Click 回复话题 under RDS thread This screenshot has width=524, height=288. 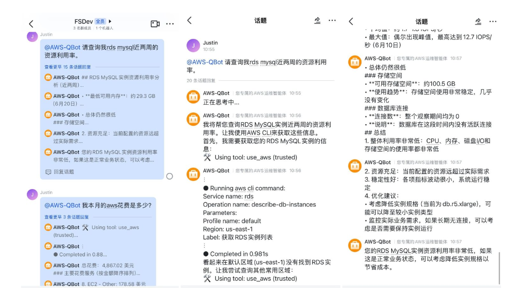tap(60, 172)
